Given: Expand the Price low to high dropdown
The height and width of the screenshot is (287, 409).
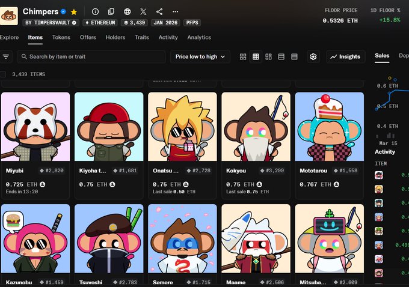Looking at the screenshot, I should coord(200,56).
